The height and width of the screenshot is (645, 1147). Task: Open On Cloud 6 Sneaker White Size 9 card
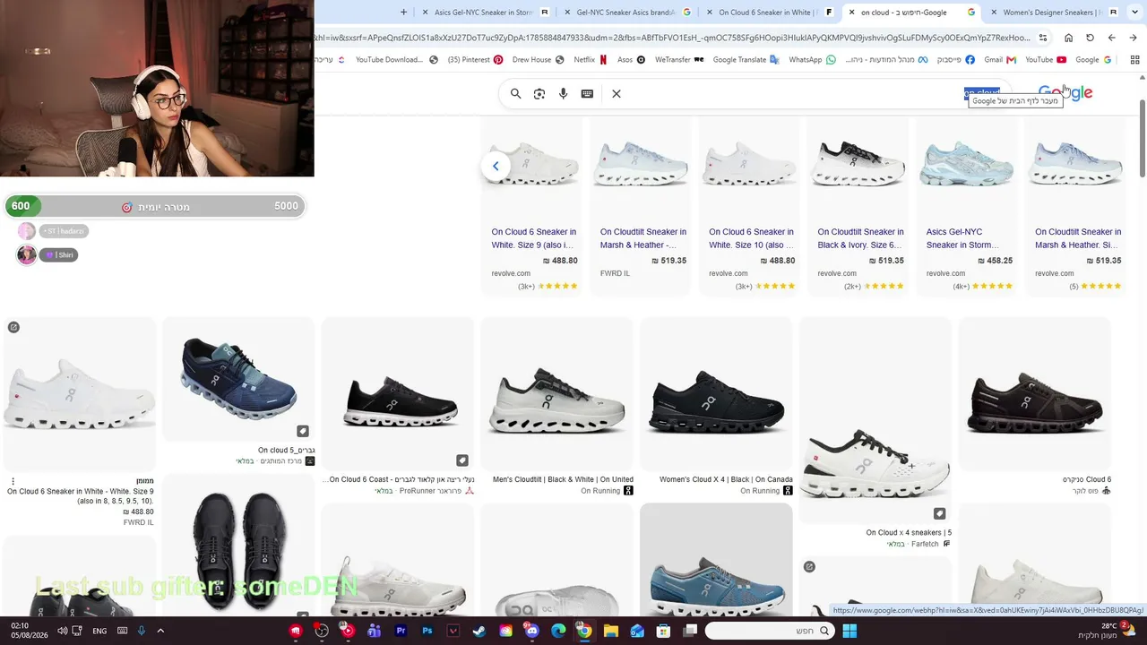[531, 206]
